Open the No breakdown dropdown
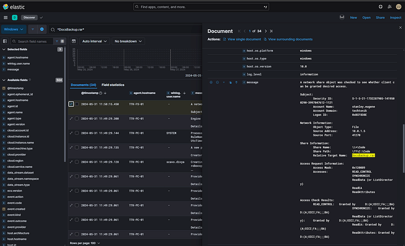405x246 pixels. 128,42
